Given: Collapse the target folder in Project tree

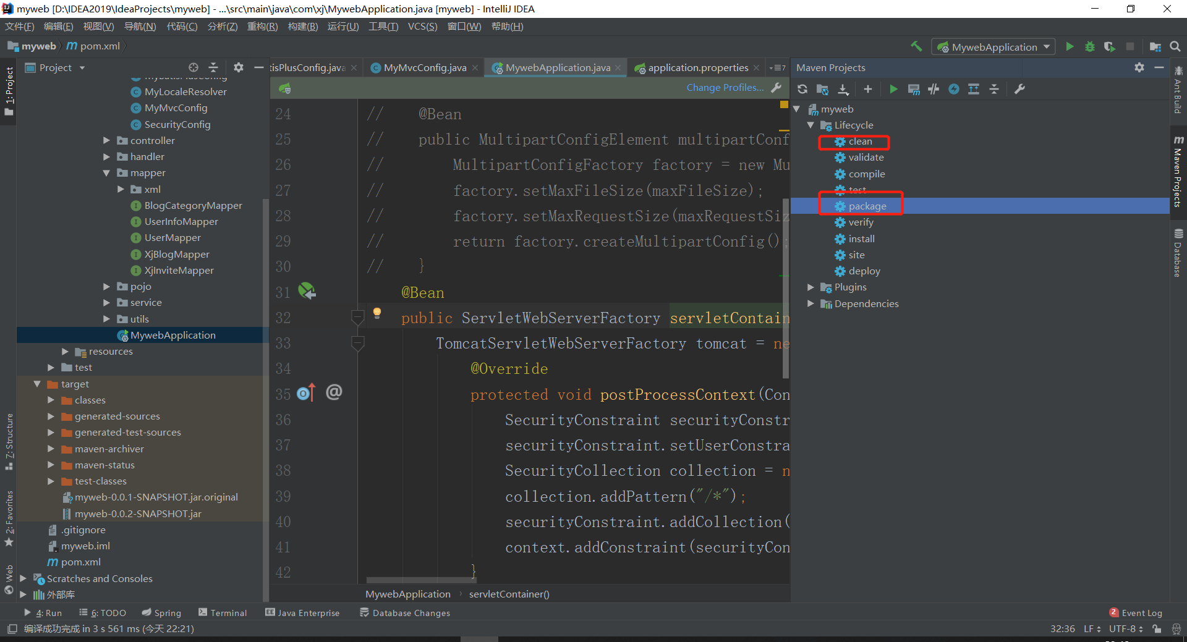Looking at the screenshot, I should tap(37, 384).
